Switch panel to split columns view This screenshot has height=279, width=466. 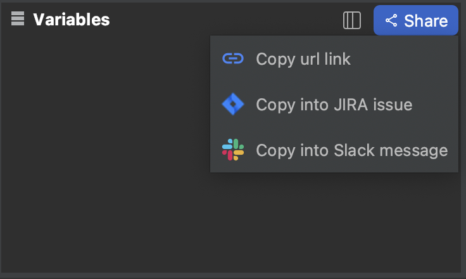[x=352, y=20]
